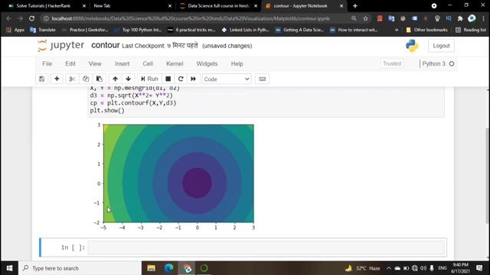Open the Cell menu
The width and height of the screenshot is (490, 275).
148,63
